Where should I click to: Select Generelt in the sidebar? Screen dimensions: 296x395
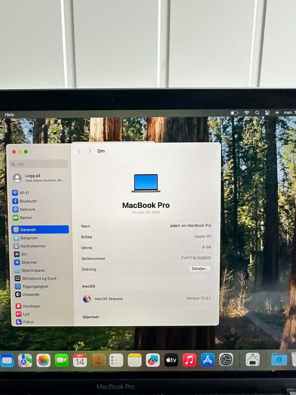tap(40, 229)
